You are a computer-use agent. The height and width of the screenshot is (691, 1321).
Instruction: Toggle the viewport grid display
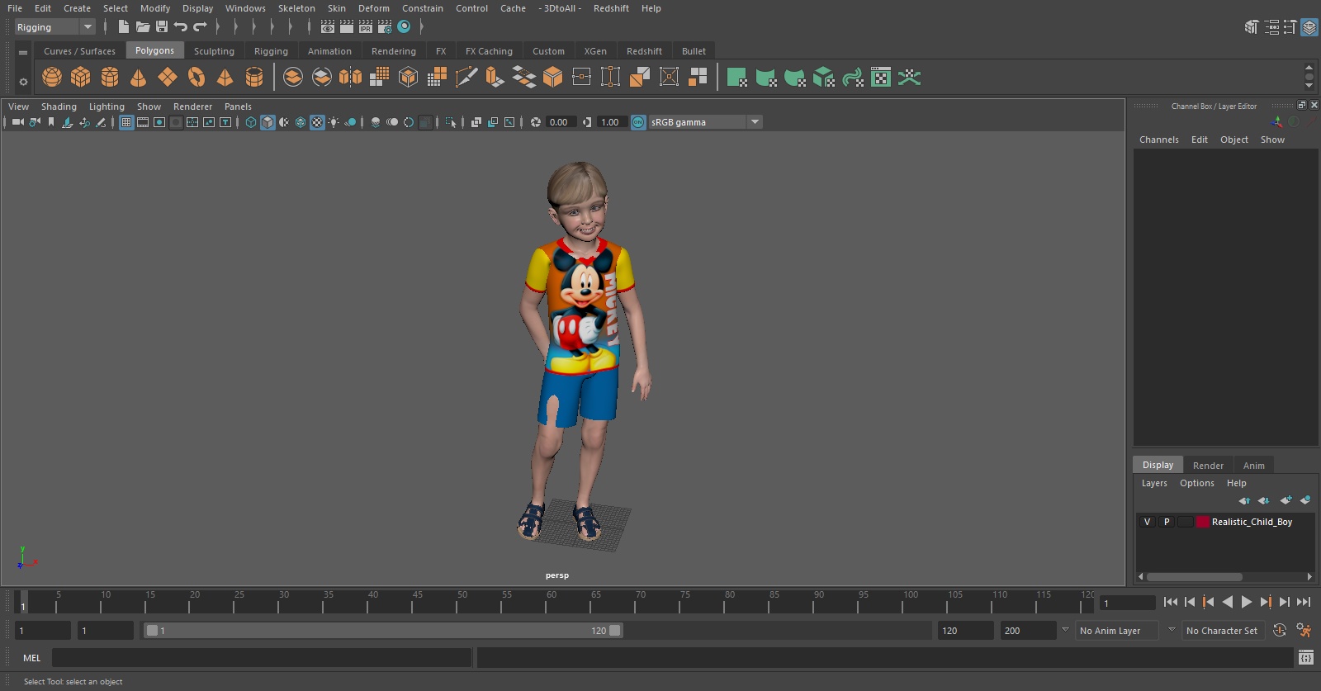click(x=126, y=122)
